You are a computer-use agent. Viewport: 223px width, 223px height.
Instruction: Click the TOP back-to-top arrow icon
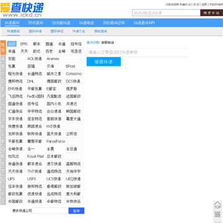coord(217,205)
